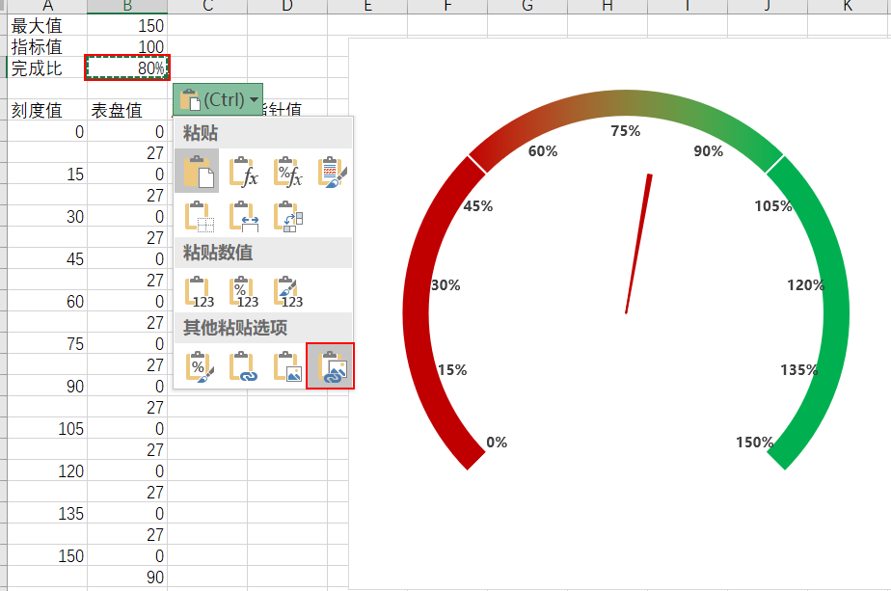The height and width of the screenshot is (591, 891).
Task: Select scale value cell 30
Action: [47, 217]
